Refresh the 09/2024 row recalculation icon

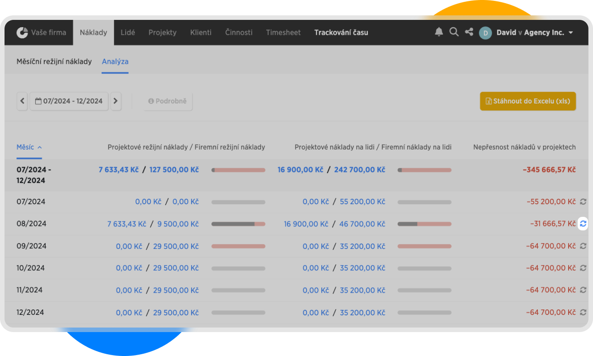583,246
